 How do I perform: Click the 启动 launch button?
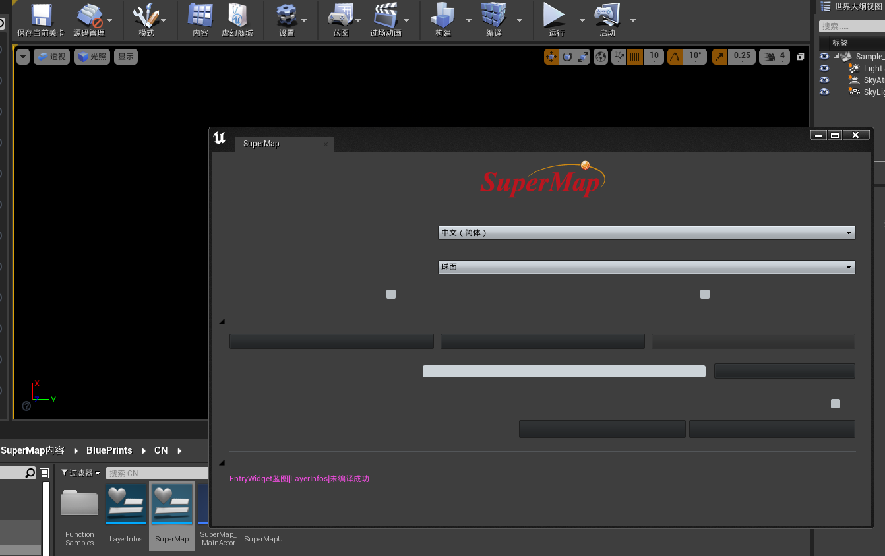tap(607, 20)
